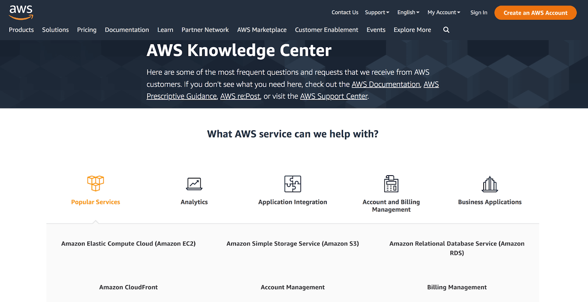Click the Application Integration puzzle icon
Screen dimensions: 588x302
(293, 184)
